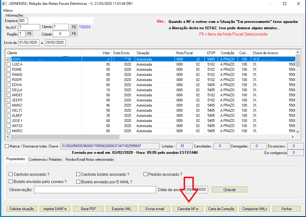Viewport: 306px width, 217px height.
Task: Open the Menu menu item
Action: (x=8, y=11)
